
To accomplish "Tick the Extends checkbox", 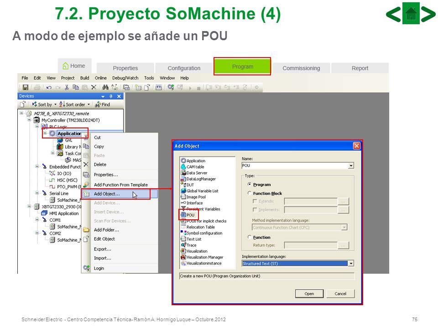I will (255, 201).
